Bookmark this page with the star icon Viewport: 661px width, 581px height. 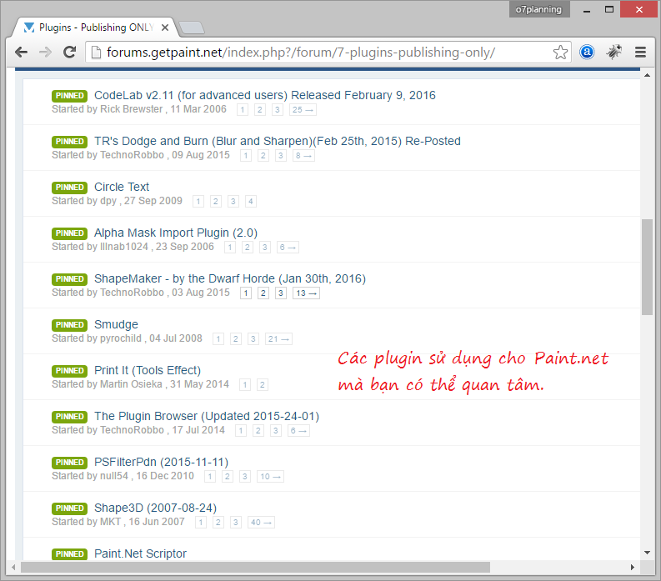[560, 53]
